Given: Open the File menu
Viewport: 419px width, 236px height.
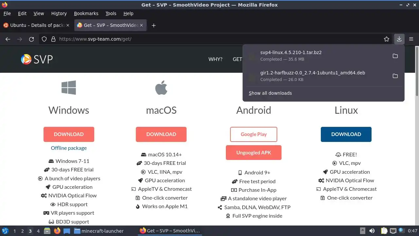Looking at the screenshot, I should 7,13.
